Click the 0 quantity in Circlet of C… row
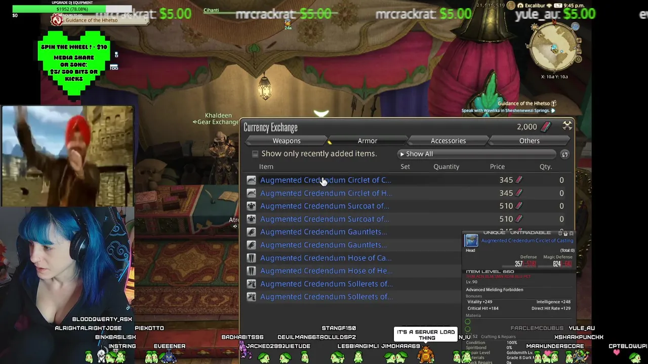The height and width of the screenshot is (364, 648). click(x=561, y=180)
